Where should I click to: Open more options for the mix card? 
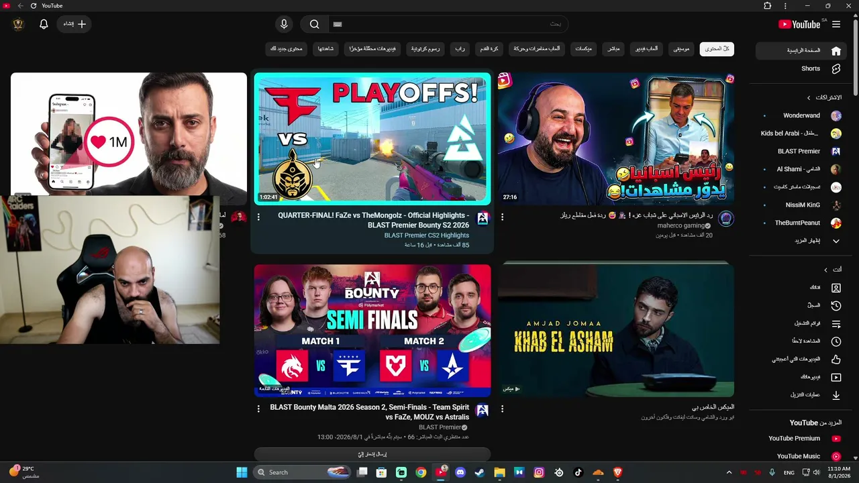pos(502,409)
